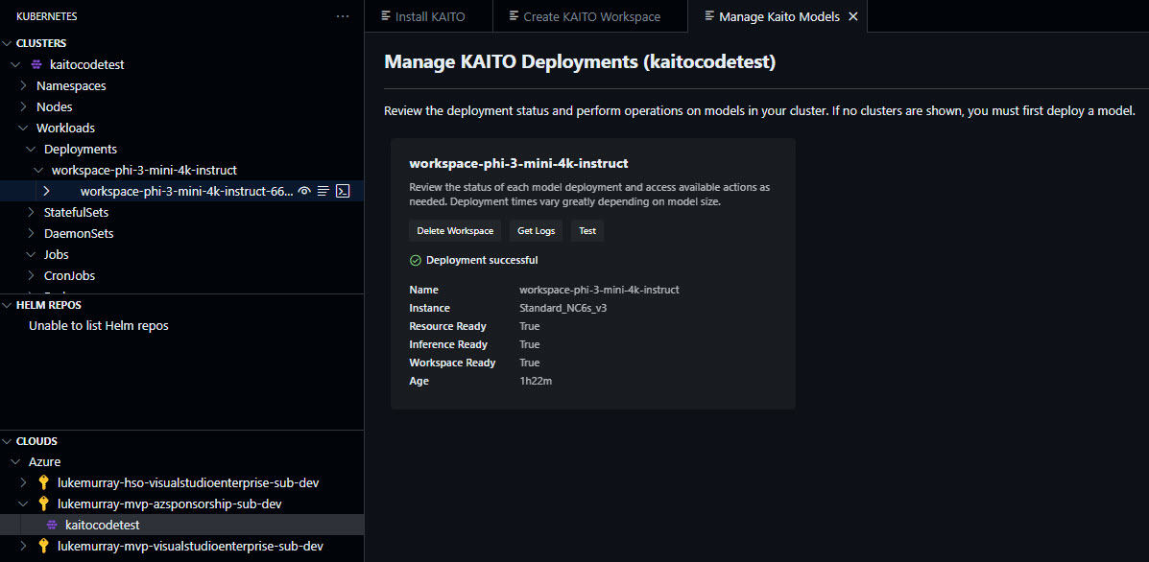The image size is (1149, 562).
Task: Click the eye icon on workspace-phi-3 pod row
Action: pyautogui.click(x=305, y=191)
